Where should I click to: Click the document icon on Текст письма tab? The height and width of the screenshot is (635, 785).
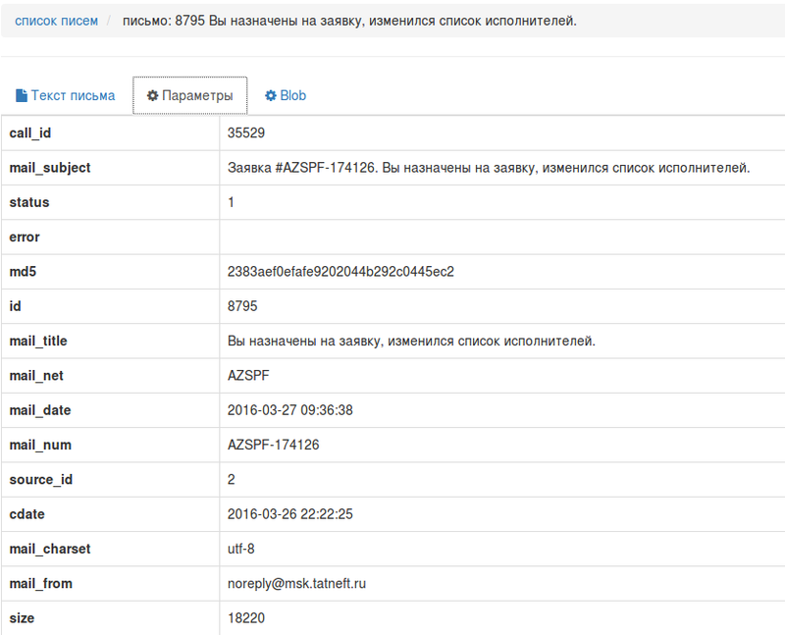21,96
